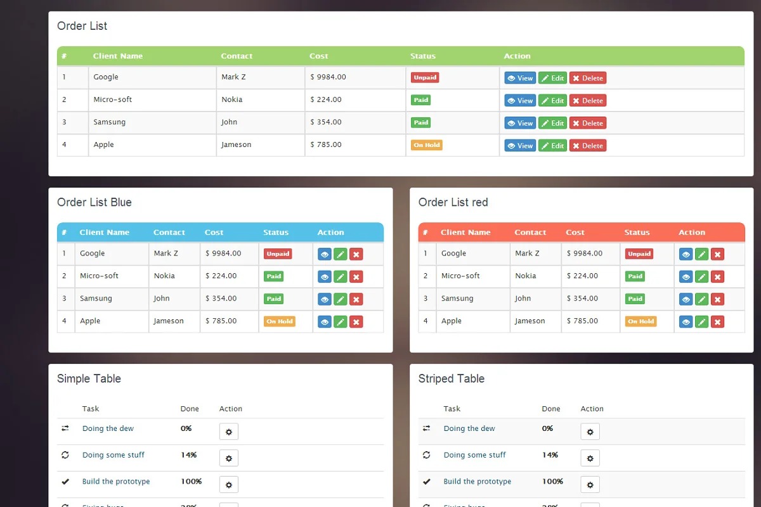The image size is (761, 507).
Task: Click green pencil icon for Google in Order List red
Action: pyautogui.click(x=701, y=254)
